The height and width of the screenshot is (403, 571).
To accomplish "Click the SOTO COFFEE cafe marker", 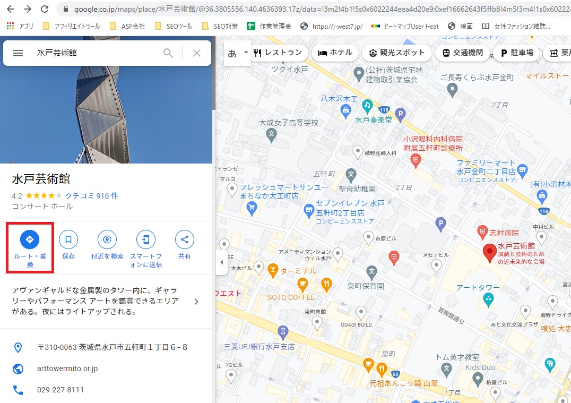I will pyautogui.click(x=302, y=285).
